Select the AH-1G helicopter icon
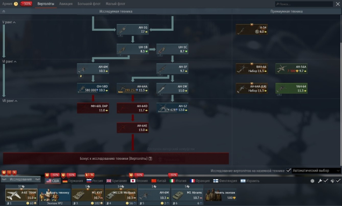 tap(133, 30)
